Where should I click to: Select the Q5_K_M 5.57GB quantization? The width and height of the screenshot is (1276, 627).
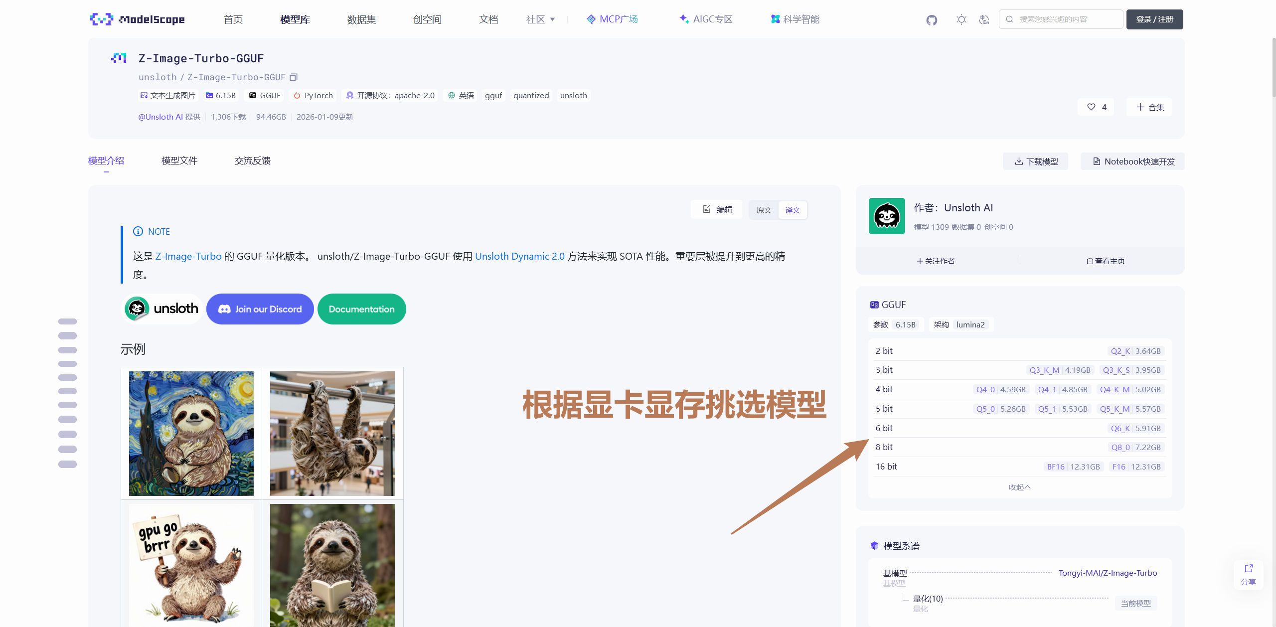[1130, 409]
